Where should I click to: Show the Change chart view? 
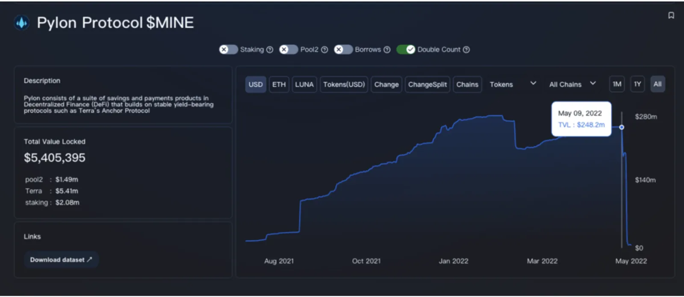click(386, 84)
